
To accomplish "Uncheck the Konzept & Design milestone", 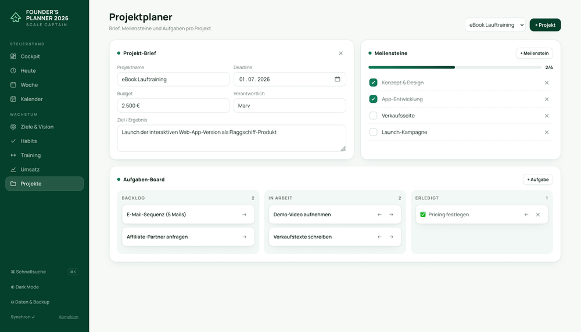I will click(x=373, y=83).
